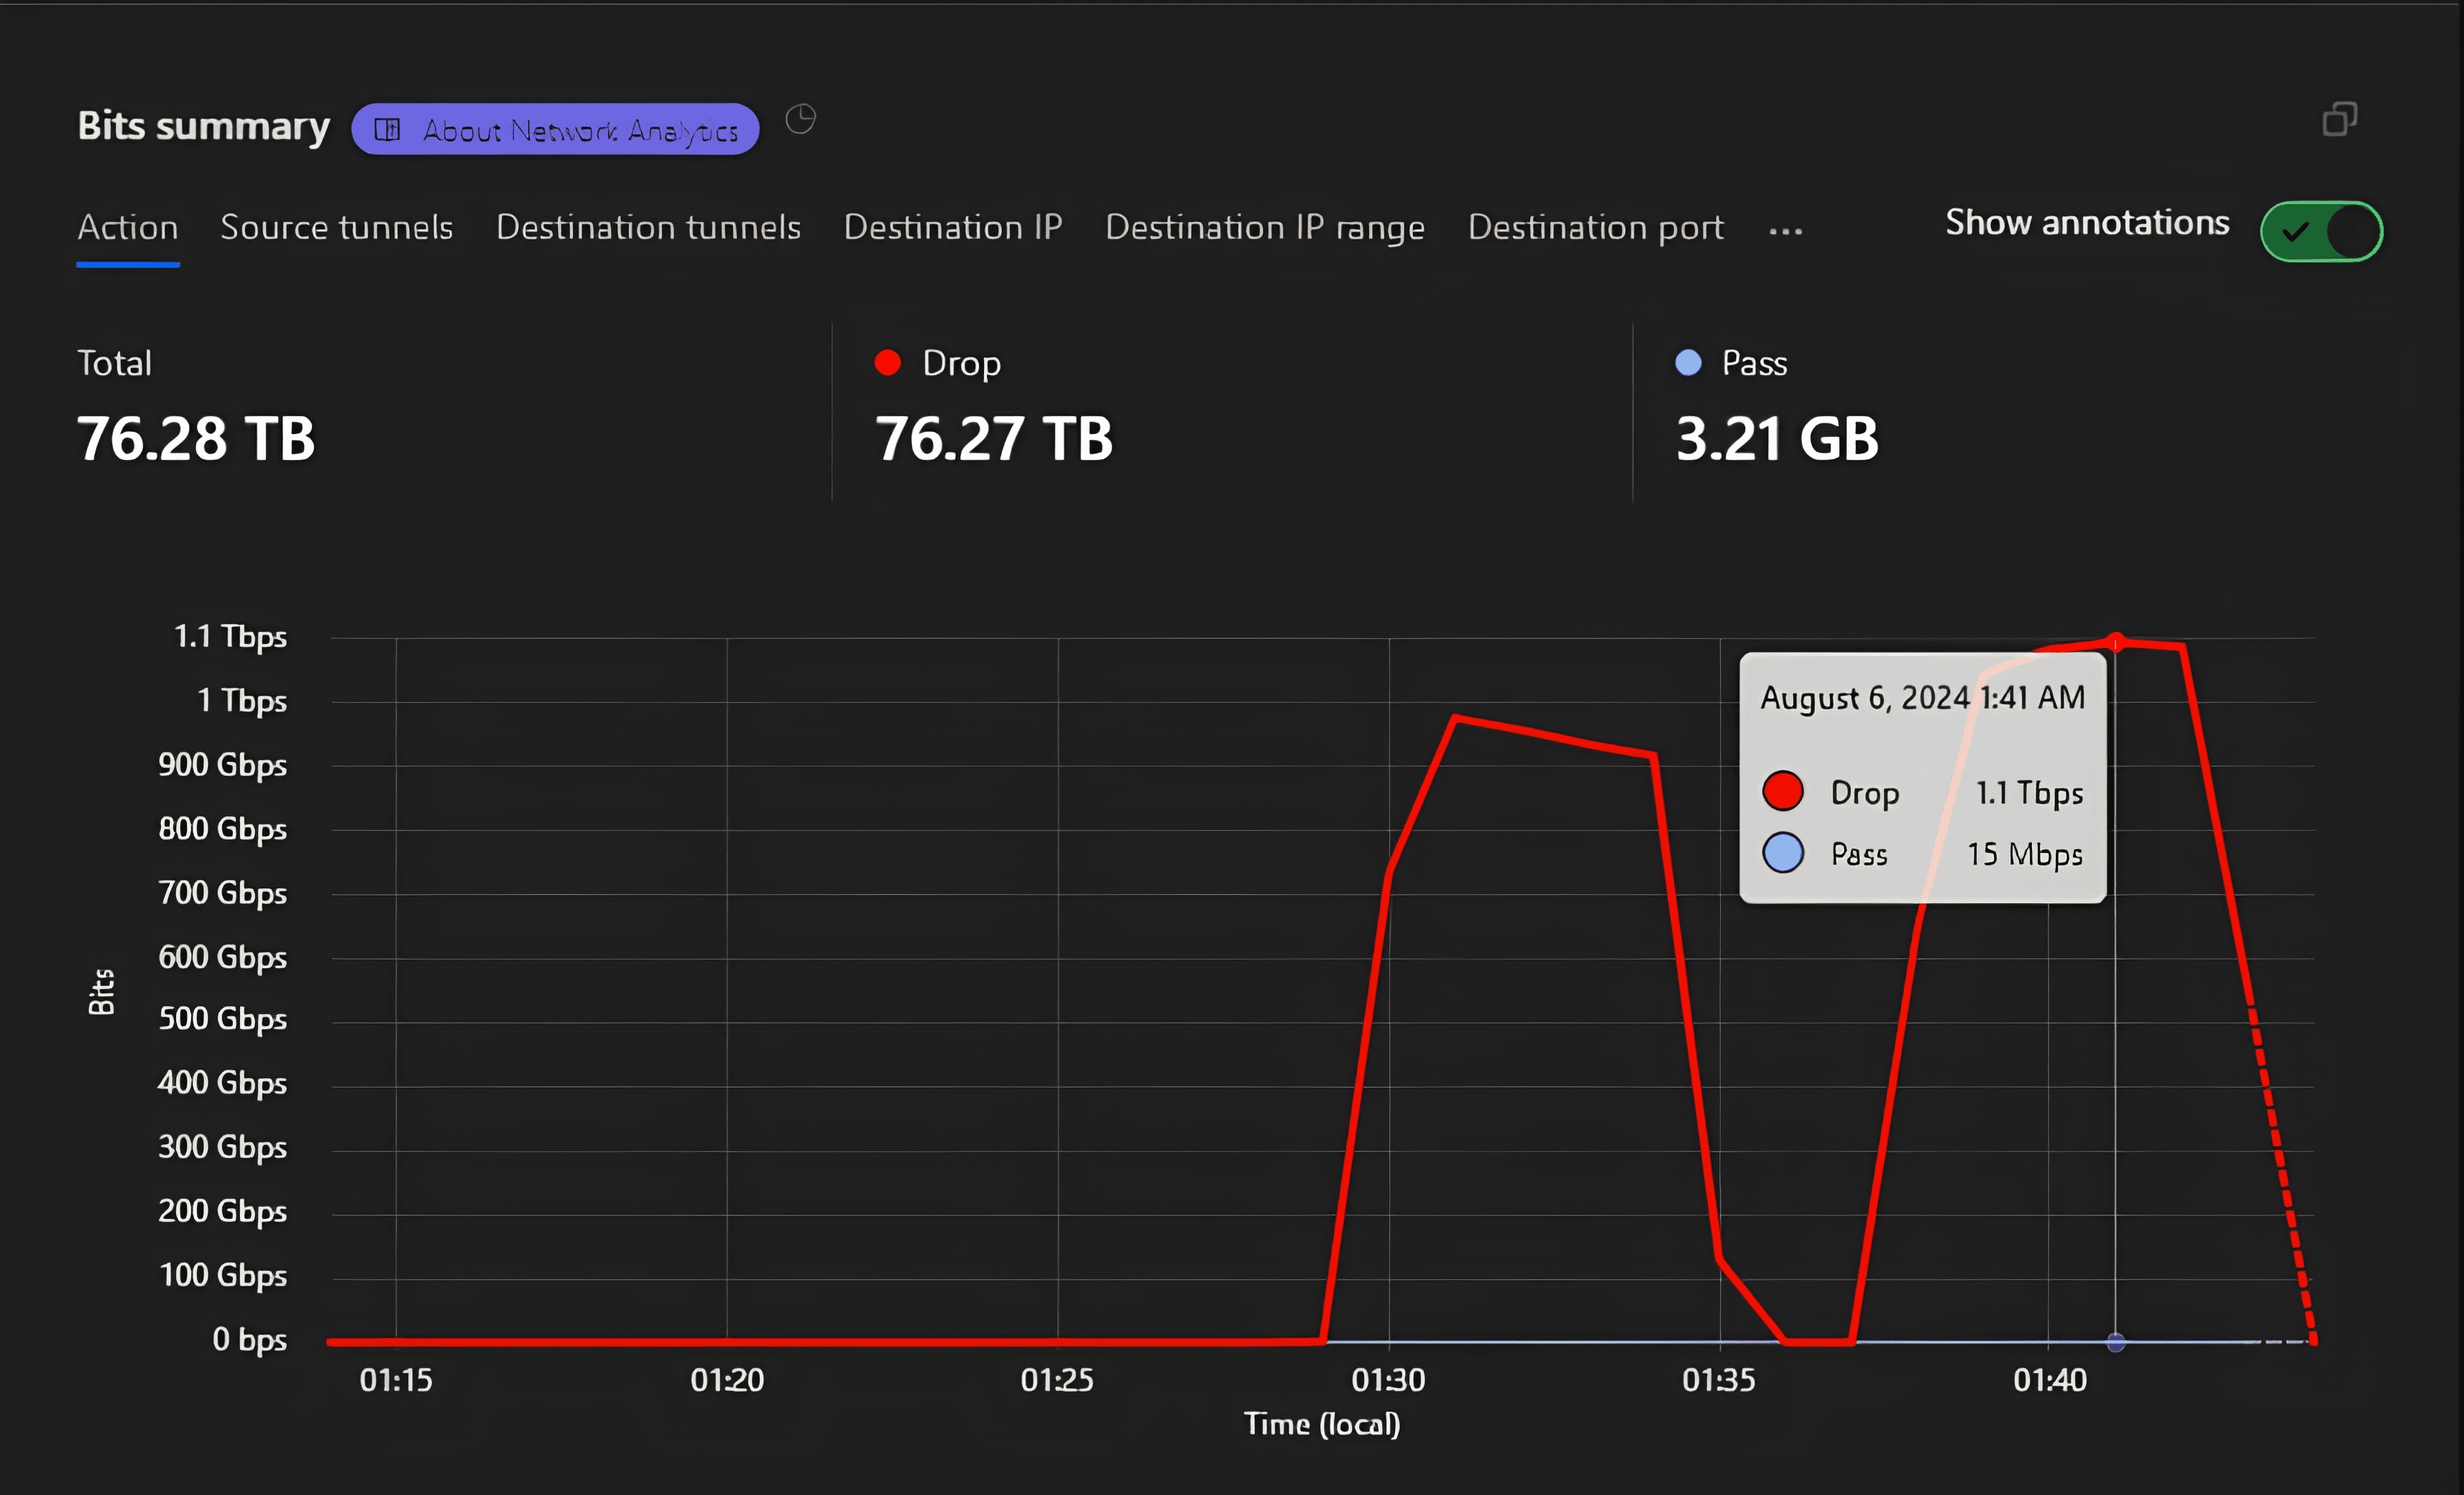Open the Destination IP range tab
Screen dimensions: 2464x1495
pos(1265,228)
